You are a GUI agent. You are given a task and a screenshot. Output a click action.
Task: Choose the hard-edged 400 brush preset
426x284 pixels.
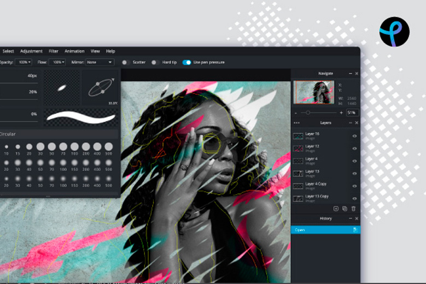pos(97,146)
